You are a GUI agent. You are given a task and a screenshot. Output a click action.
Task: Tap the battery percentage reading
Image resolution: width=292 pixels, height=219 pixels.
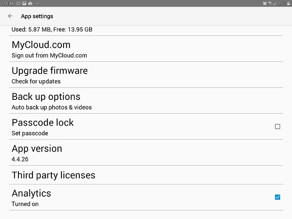coord(282,3)
